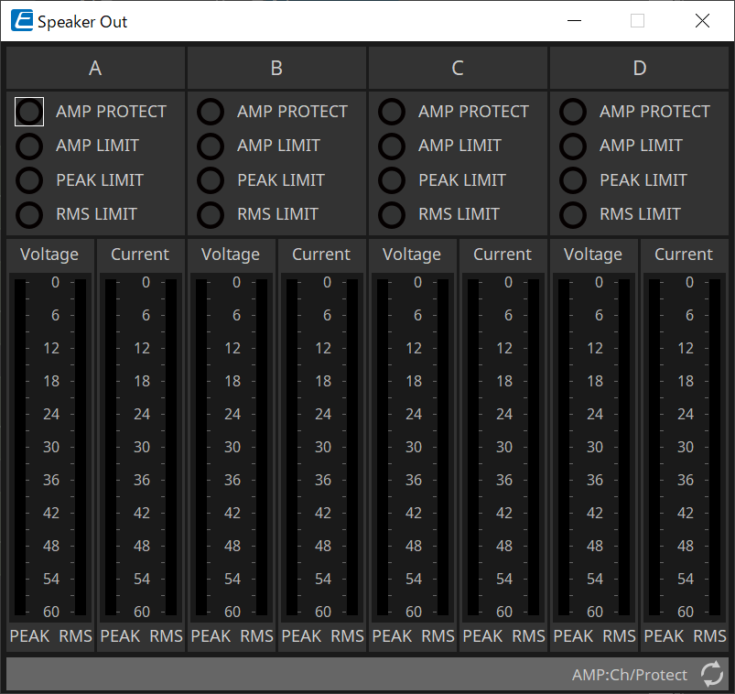Screen dimensions: 735x694
Task: Click channel A Voltage level meter
Action: click(49, 447)
